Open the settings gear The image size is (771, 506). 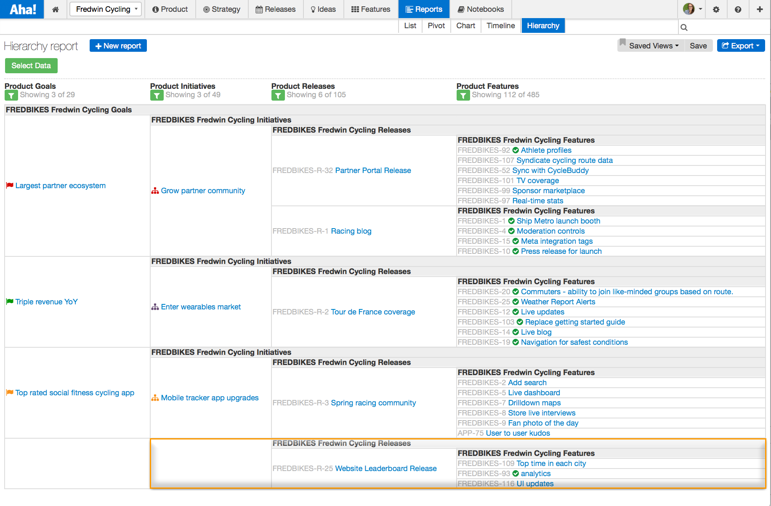pyautogui.click(x=716, y=9)
